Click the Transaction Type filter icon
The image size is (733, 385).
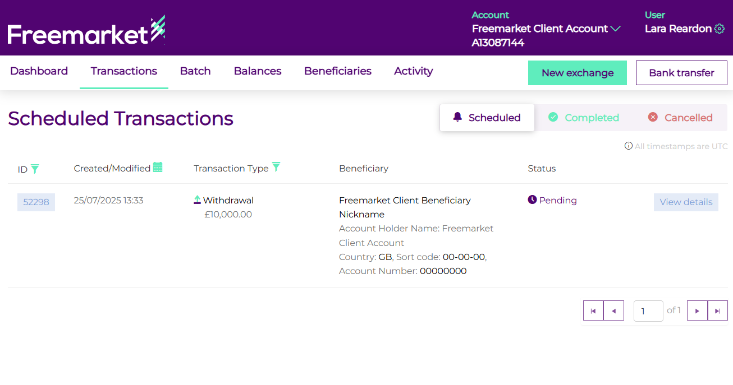276,167
